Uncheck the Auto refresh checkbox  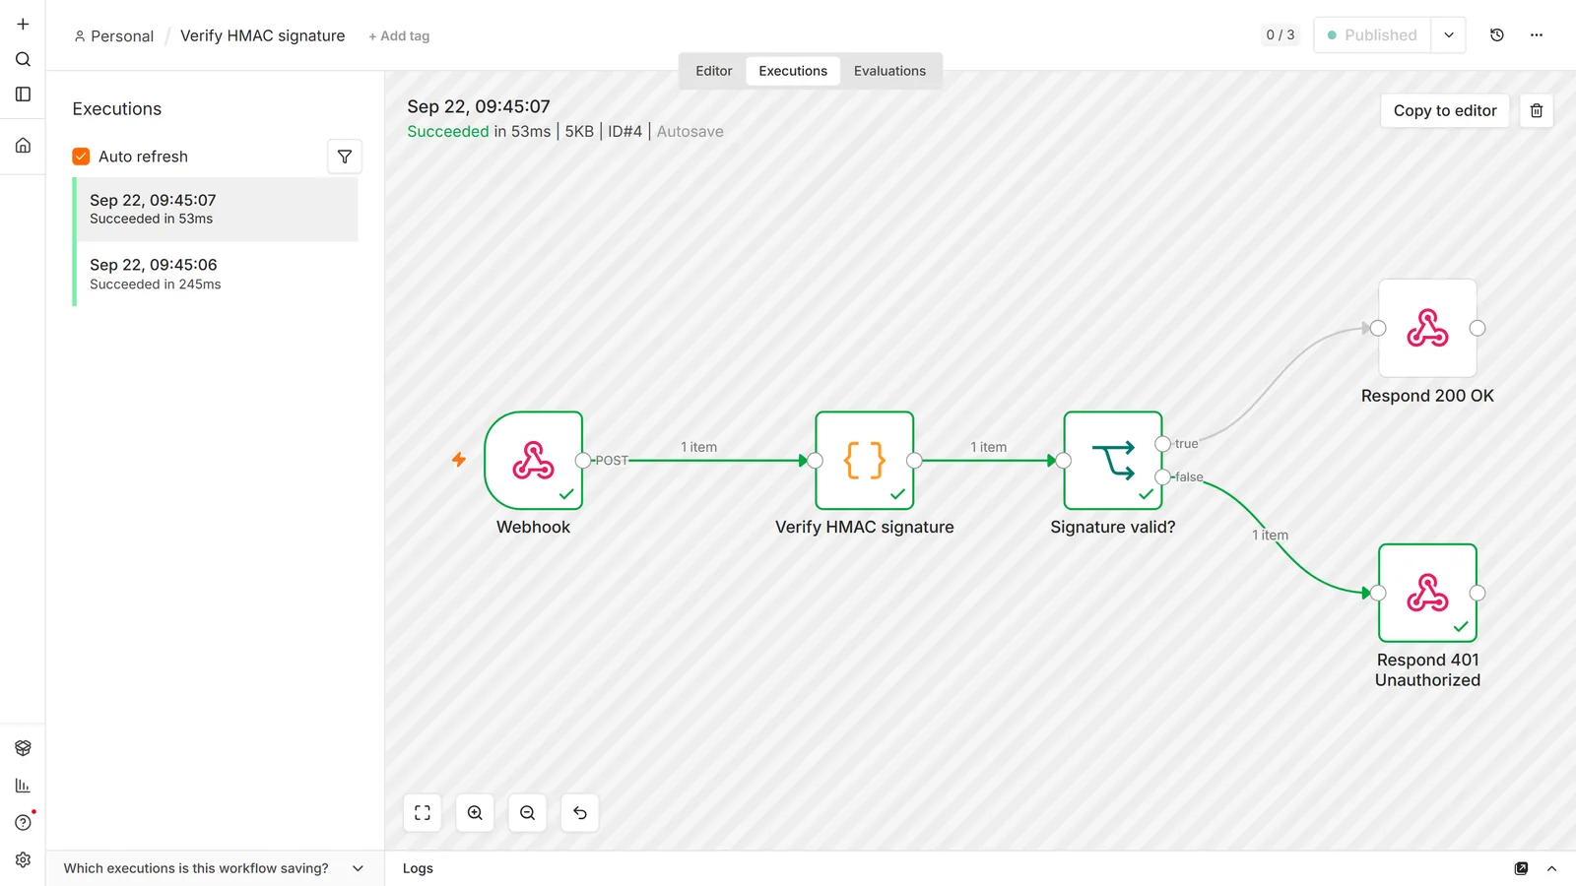point(81,157)
